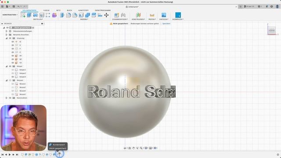The image size is (281, 158).
Task: Select the Create Sketch tool
Action: (x=23, y=15)
